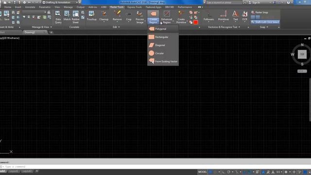Click the TOP face of ViewCube
The height and width of the screenshot is (175, 311).
coord(302,54)
